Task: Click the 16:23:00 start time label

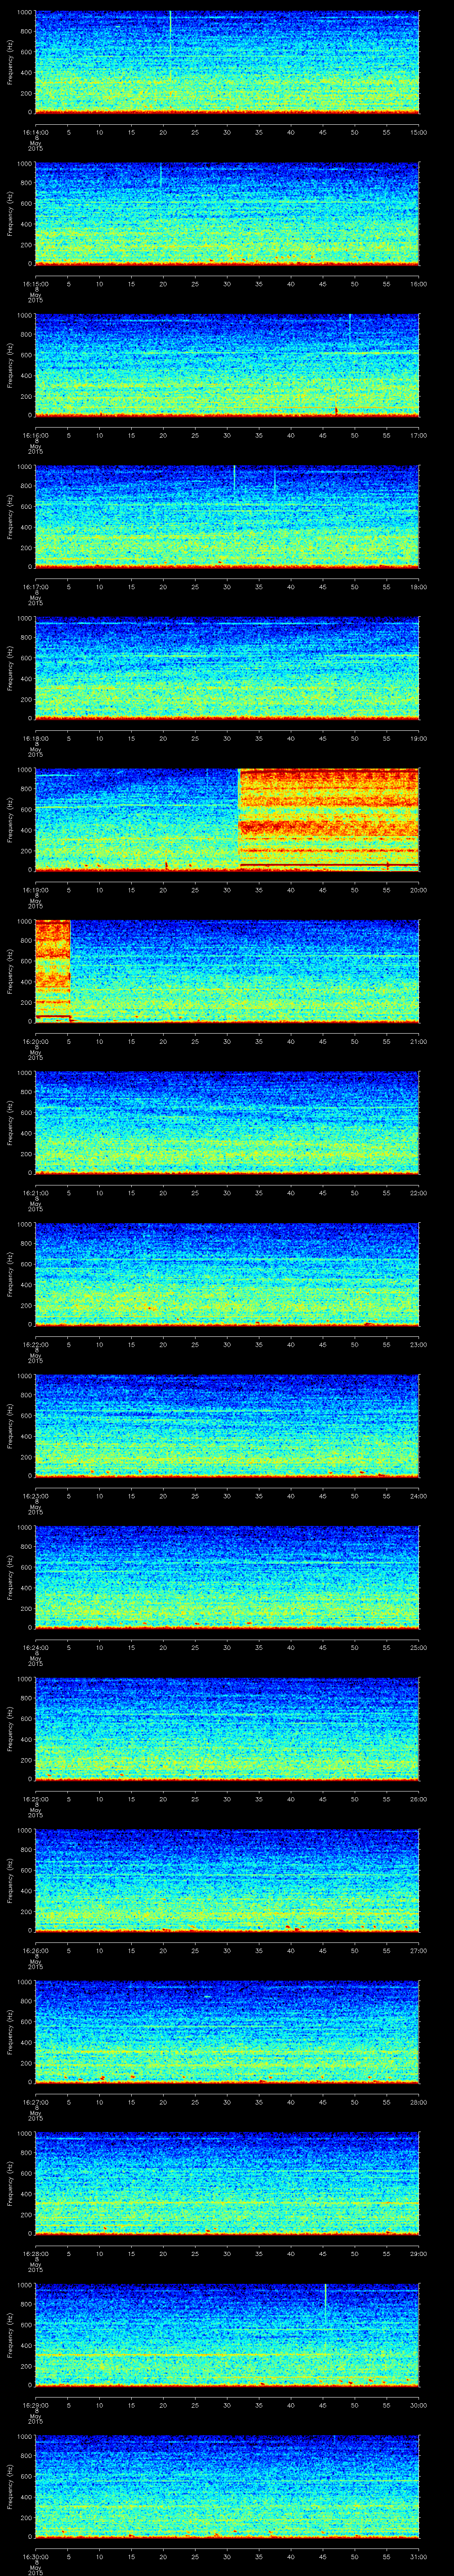Action: pos(35,1496)
